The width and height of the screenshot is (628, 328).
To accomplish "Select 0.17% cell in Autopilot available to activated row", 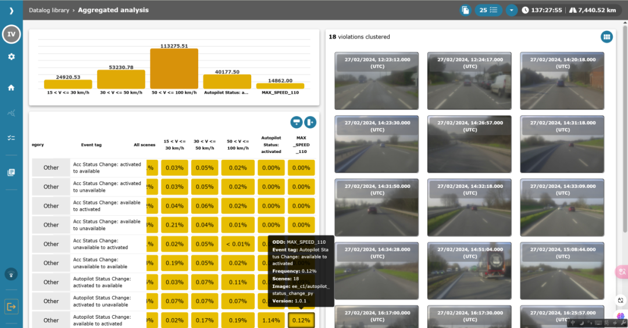I will point(205,320).
